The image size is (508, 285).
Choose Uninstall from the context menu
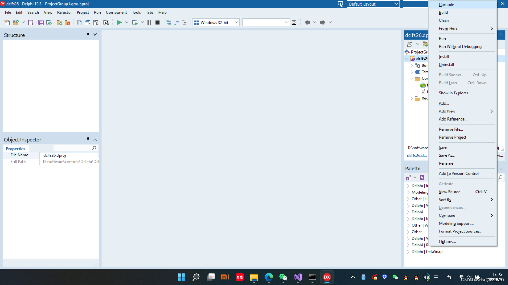pos(463,65)
